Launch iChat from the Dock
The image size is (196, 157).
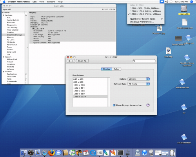(58, 153)
